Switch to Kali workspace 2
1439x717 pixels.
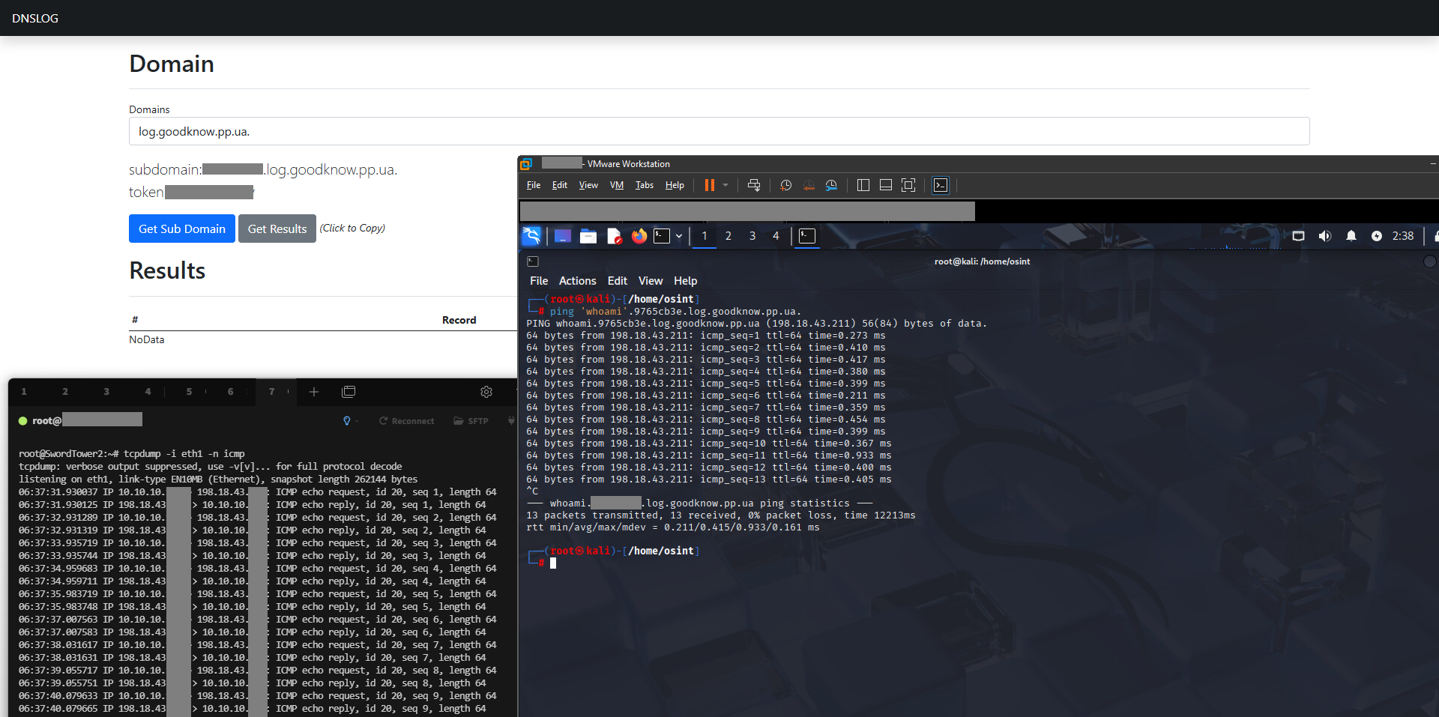[728, 236]
